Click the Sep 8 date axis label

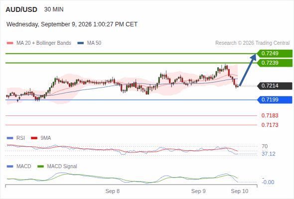(x=113, y=191)
